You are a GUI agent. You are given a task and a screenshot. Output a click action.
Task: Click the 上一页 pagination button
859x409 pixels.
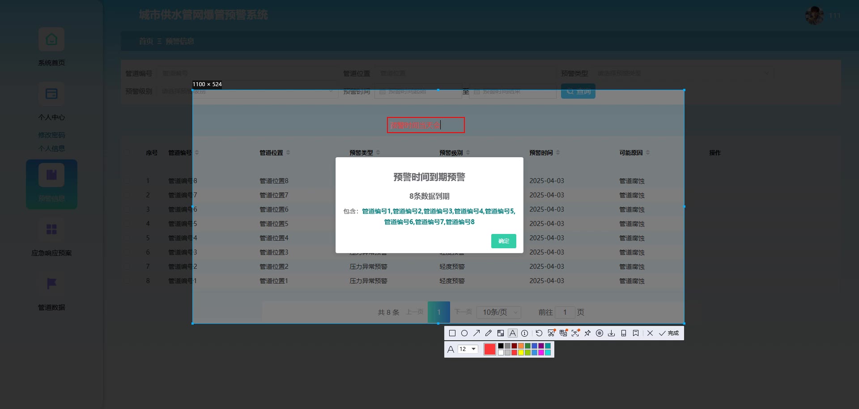(415, 312)
